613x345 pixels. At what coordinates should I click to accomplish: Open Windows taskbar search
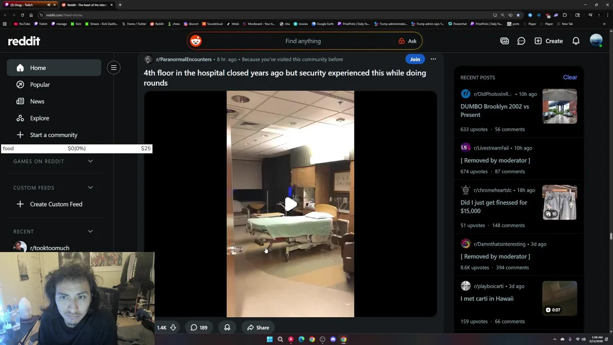pos(280,339)
